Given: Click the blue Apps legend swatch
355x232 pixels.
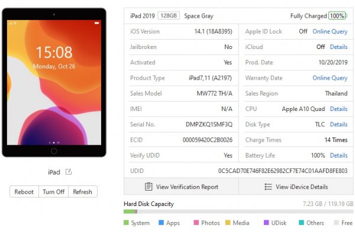Looking at the screenshot, I should (161, 223).
